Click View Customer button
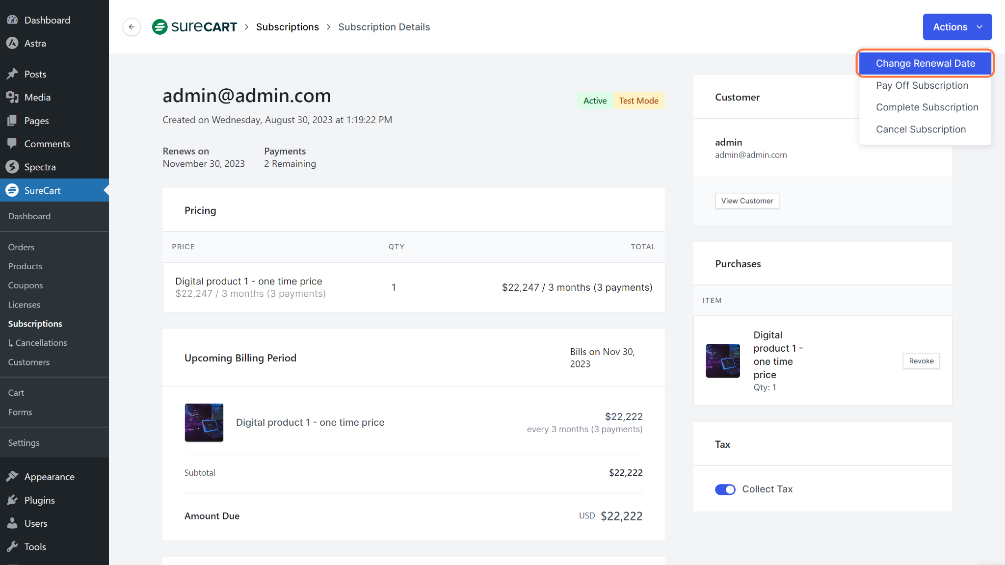This screenshot has width=1005, height=565. pos(747,201)
